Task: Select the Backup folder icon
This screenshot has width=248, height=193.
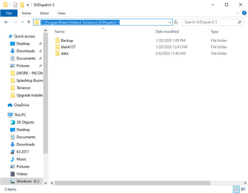Action: point(57,40)
